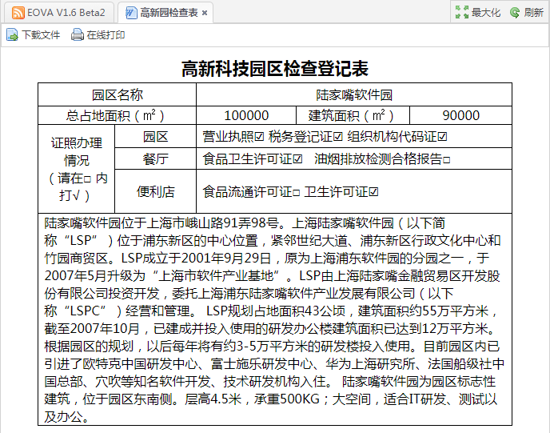Image resolution: width=550 pixels, height=433 pixels.
Task: Click the last line 及办公。
Action: pyautogui.click(x=66, y=417)
